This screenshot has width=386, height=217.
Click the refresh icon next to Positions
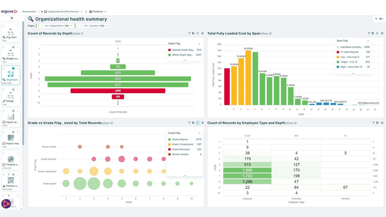(x=105, y=11)
